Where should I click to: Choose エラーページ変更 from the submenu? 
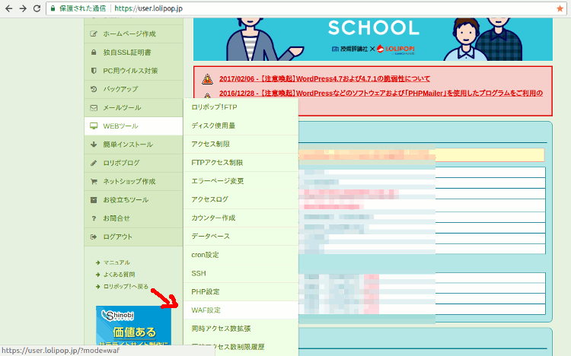tap(241, 181)
